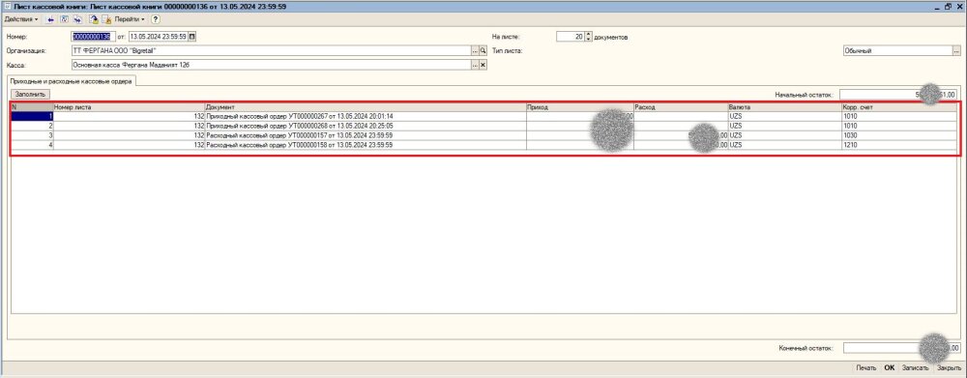Click the Документ column header
967x378 pixels.
coord(366,107)
